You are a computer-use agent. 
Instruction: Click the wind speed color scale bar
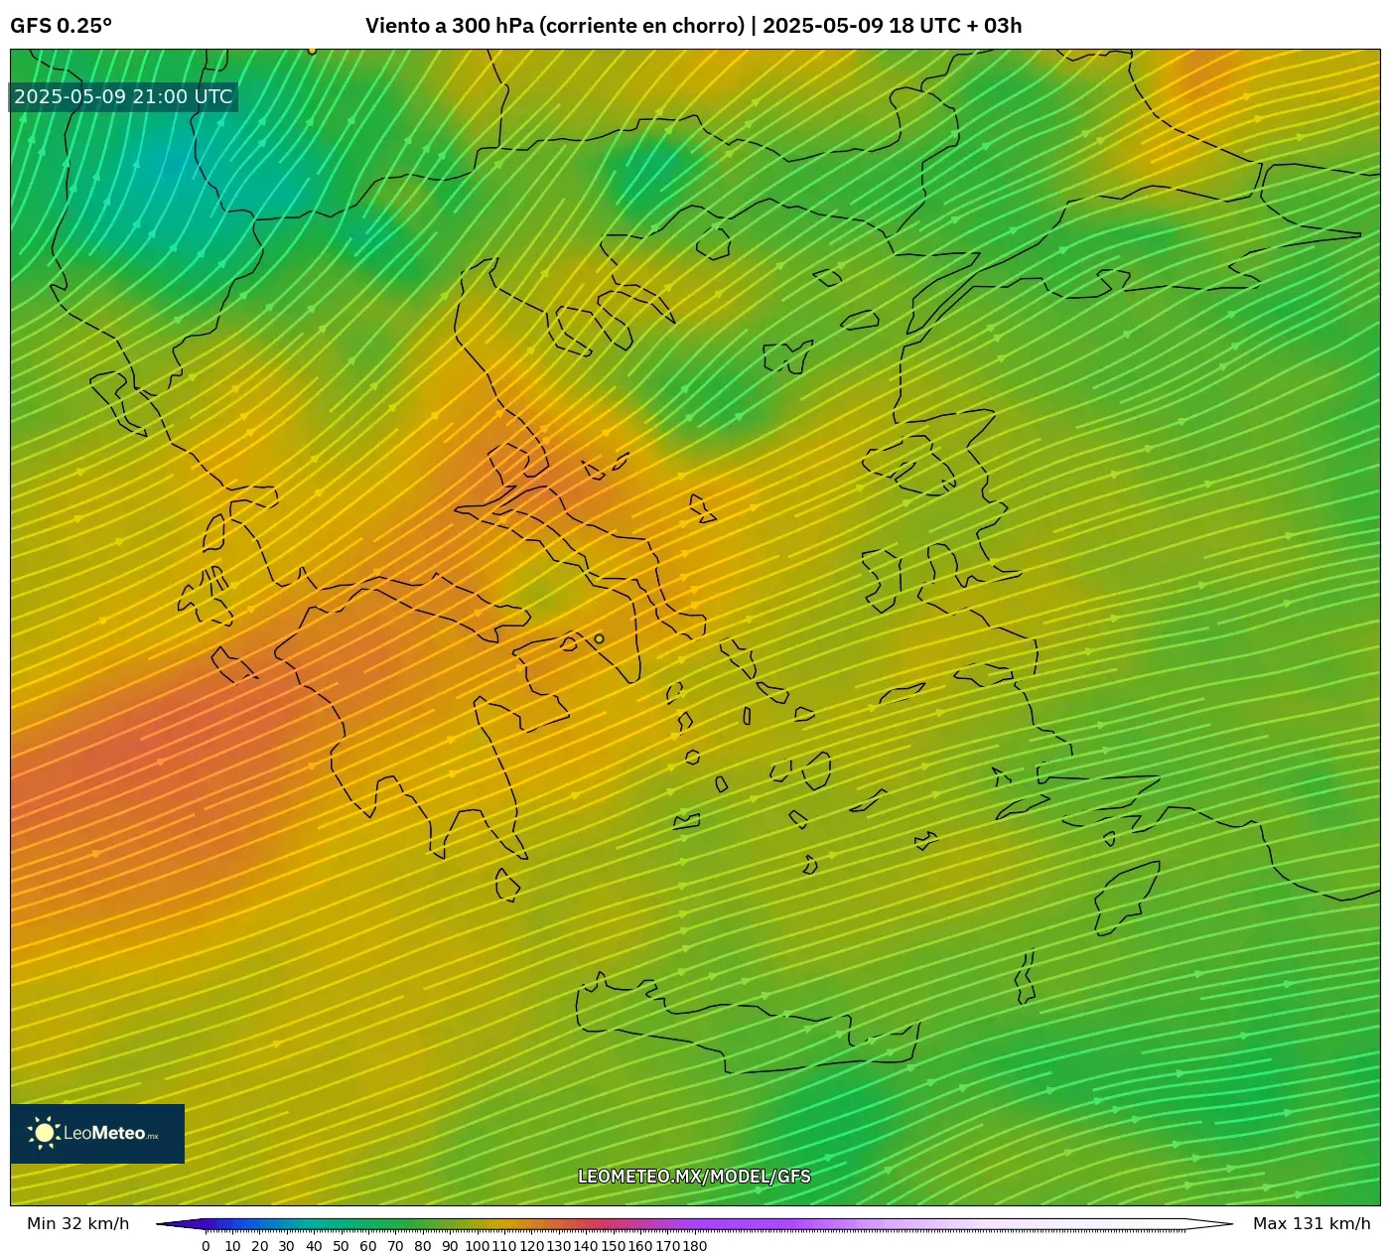click(695, 1224)
